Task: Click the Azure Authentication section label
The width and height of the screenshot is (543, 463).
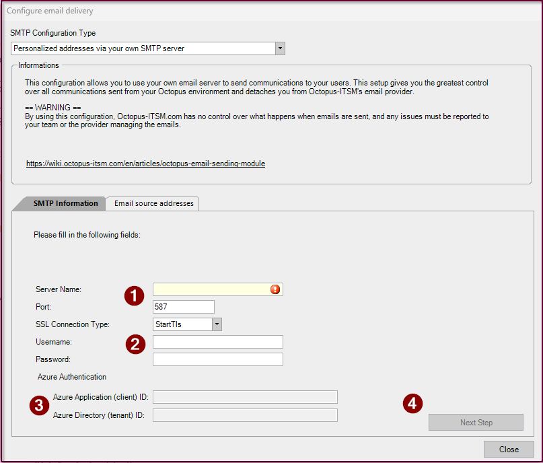Action: click(x=71, y=377)
